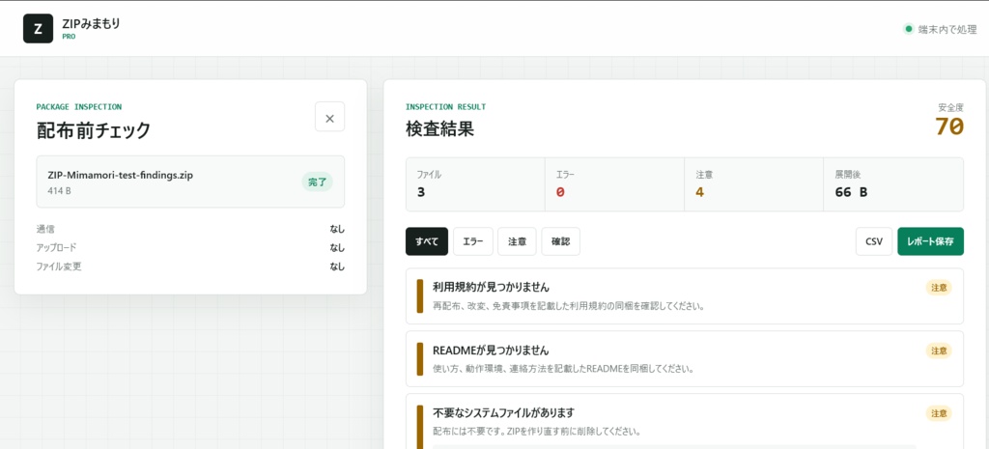Click the 414 B file size text
The width and height of the screenshot is (989, 449).
tap(59, 190)
